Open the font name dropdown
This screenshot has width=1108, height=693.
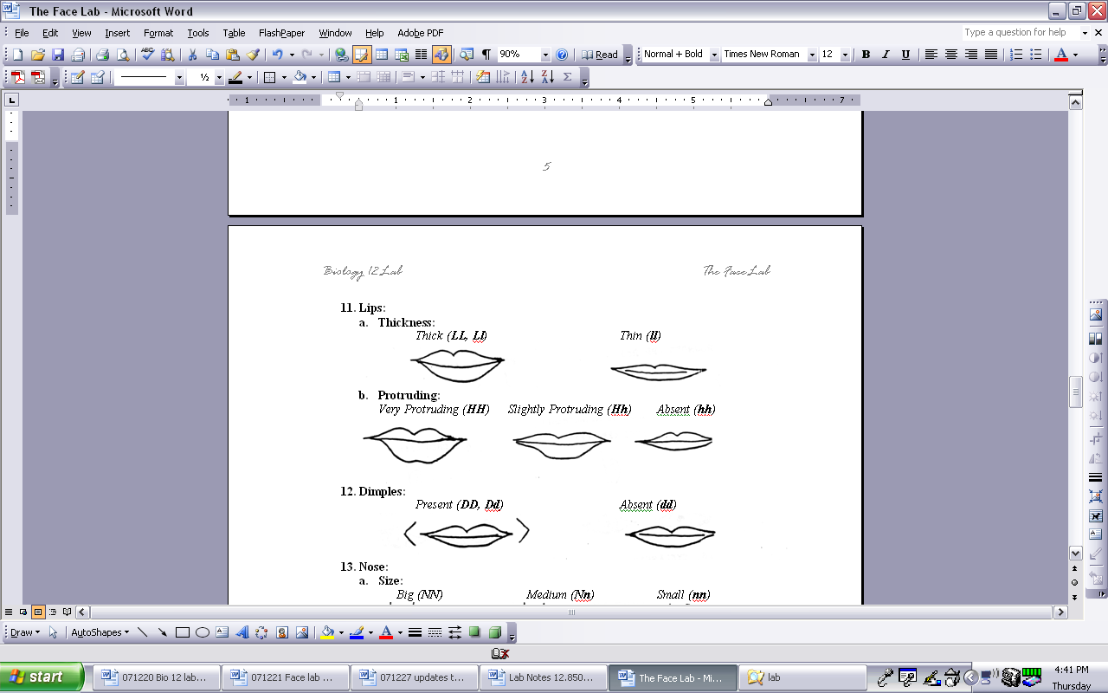click(x=812, y=55)
